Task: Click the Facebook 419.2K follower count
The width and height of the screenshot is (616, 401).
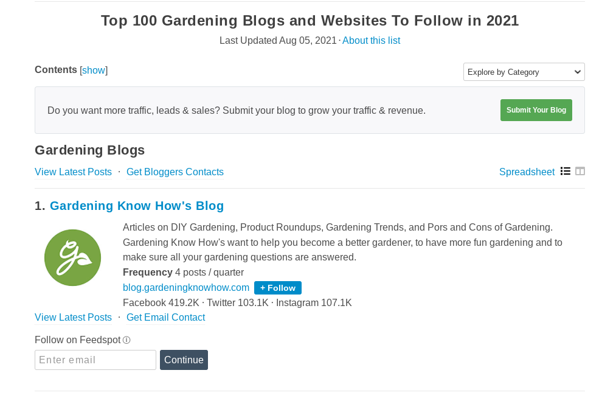Action: (161, 303)
